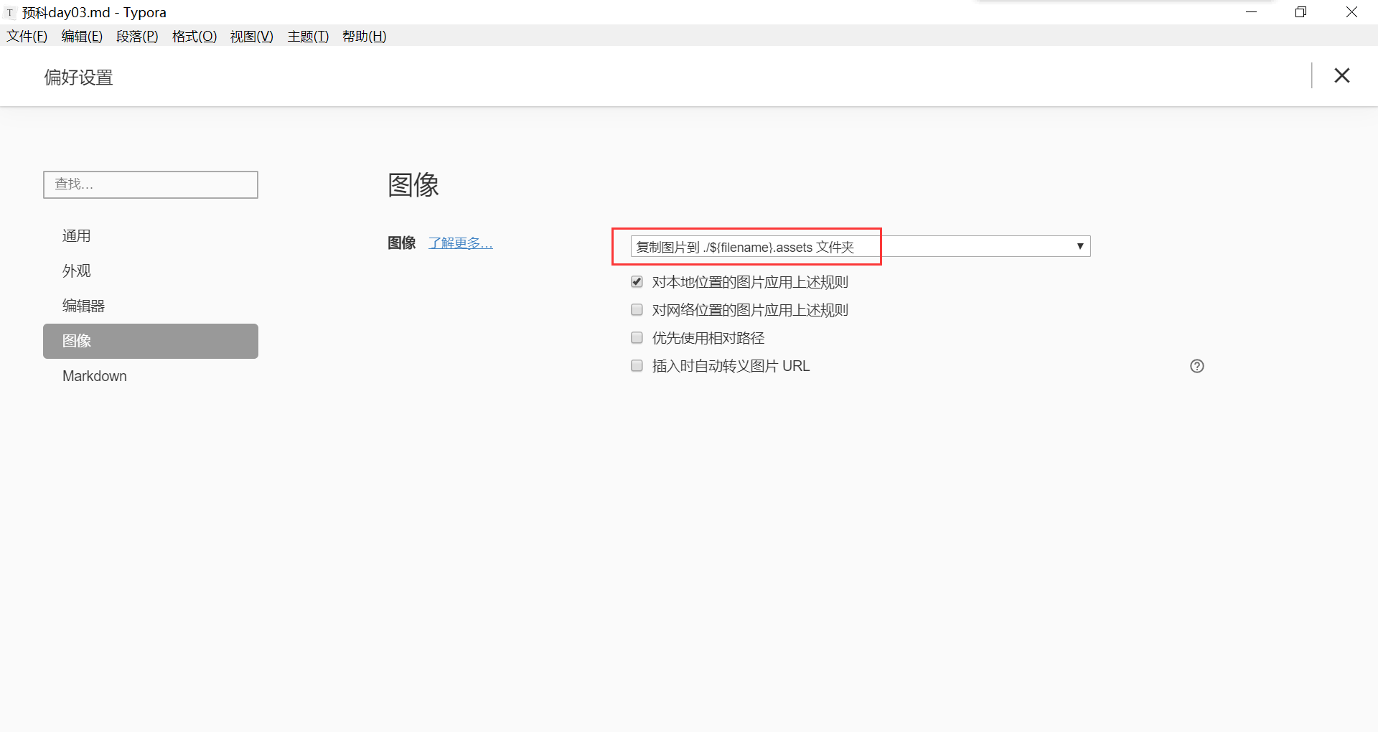The image size is (1378, 732).
Task: Open the 文件 menu
Action: (27, 37)
